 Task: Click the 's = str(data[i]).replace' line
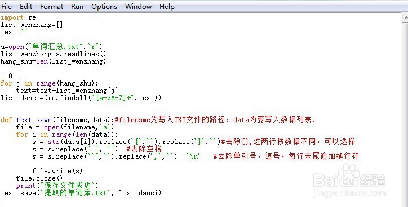pos(193,142)
